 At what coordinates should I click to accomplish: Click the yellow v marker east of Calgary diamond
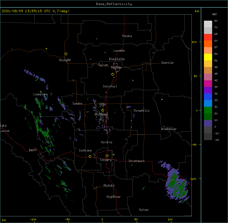click(113, 155)
